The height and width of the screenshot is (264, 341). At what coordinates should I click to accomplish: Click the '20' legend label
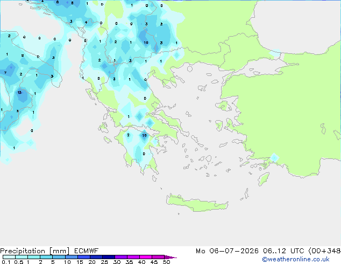(92, 262)
